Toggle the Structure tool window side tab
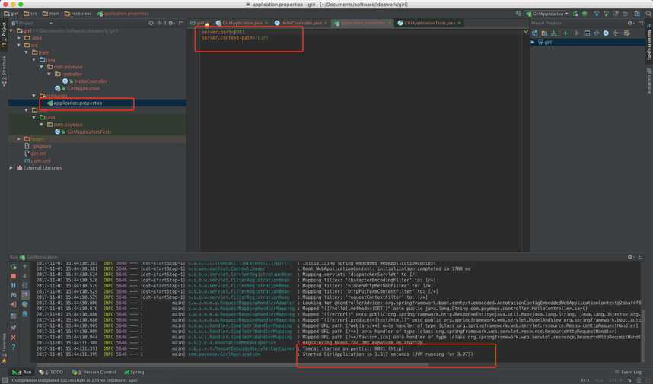This screenshot has height=384, width=653. [x=4, y=71]
